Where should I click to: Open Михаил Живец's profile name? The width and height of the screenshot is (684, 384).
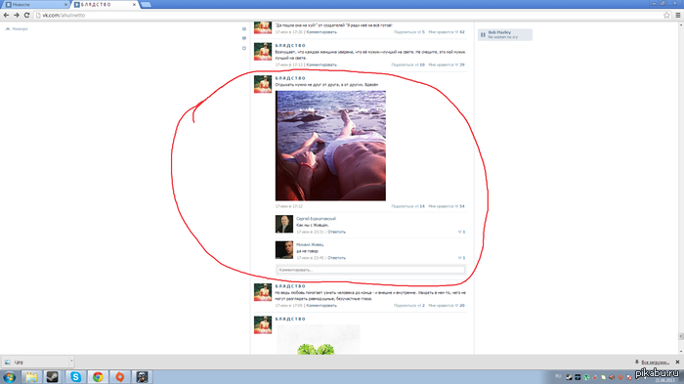click(x=310, y=244)
